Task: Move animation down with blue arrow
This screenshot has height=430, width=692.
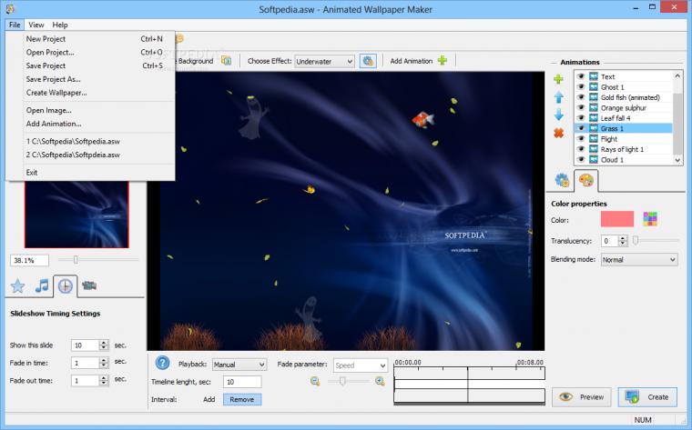Action: (x=559, y=115)
